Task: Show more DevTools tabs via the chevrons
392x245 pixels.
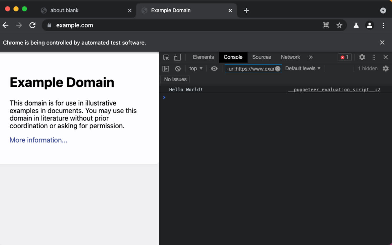Action: [311, 57]
